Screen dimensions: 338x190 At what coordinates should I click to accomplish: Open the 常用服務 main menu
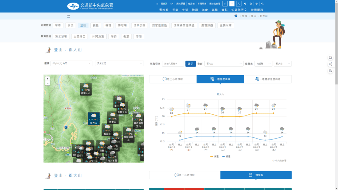257,10
